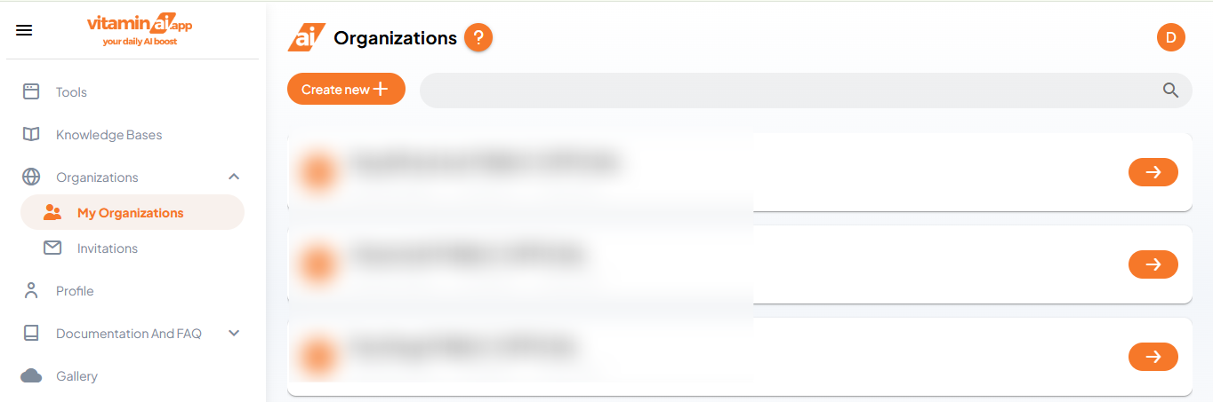The height and width of the screenshot is (402, 1213).
Task: Open the first organization arrow button
Action: (1153, 172)
